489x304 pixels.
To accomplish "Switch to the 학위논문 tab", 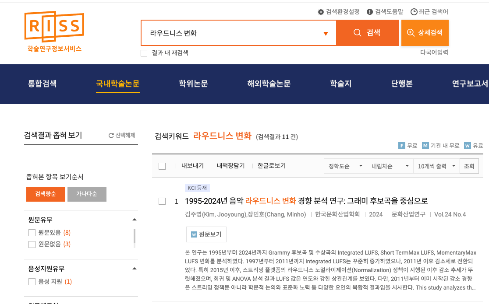I will click(x=193, y=84).
